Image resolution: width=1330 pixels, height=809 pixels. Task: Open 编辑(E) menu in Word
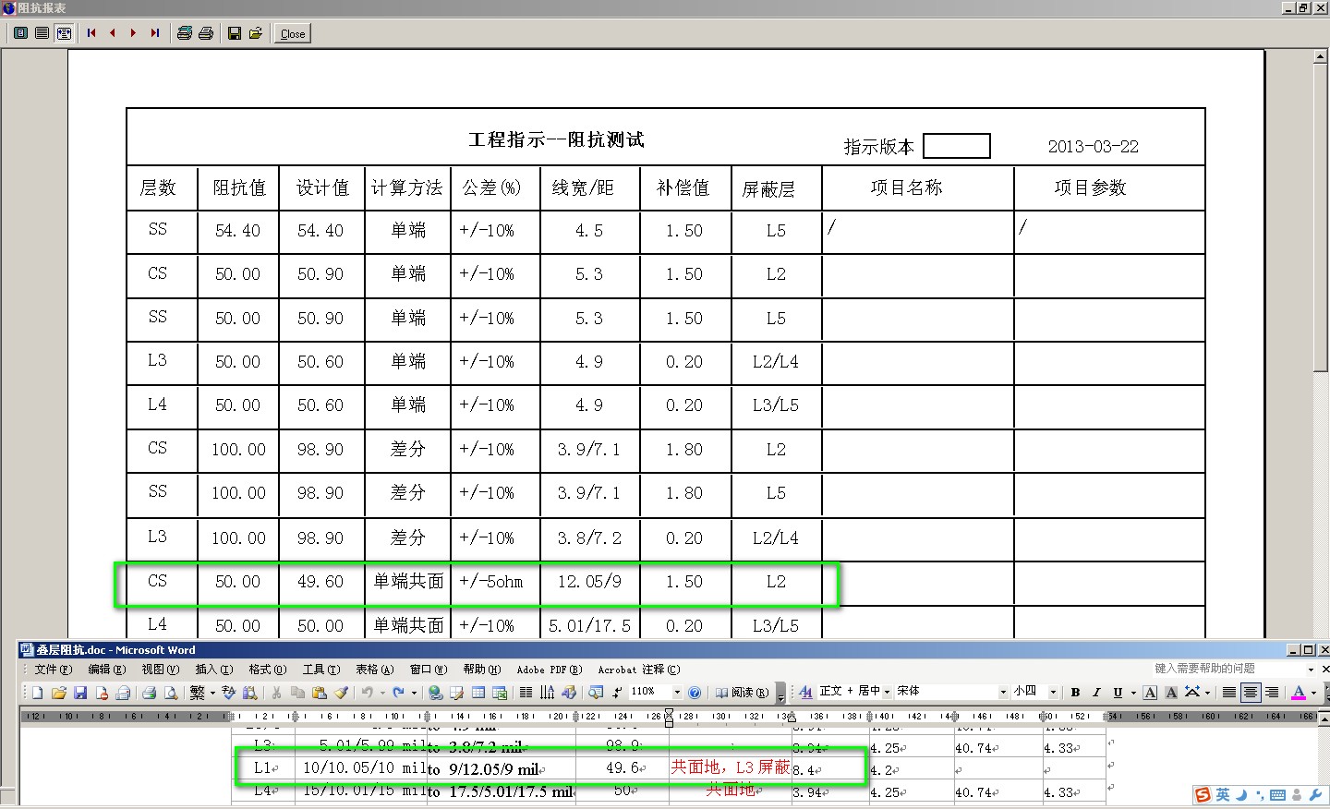pos(106,670)
